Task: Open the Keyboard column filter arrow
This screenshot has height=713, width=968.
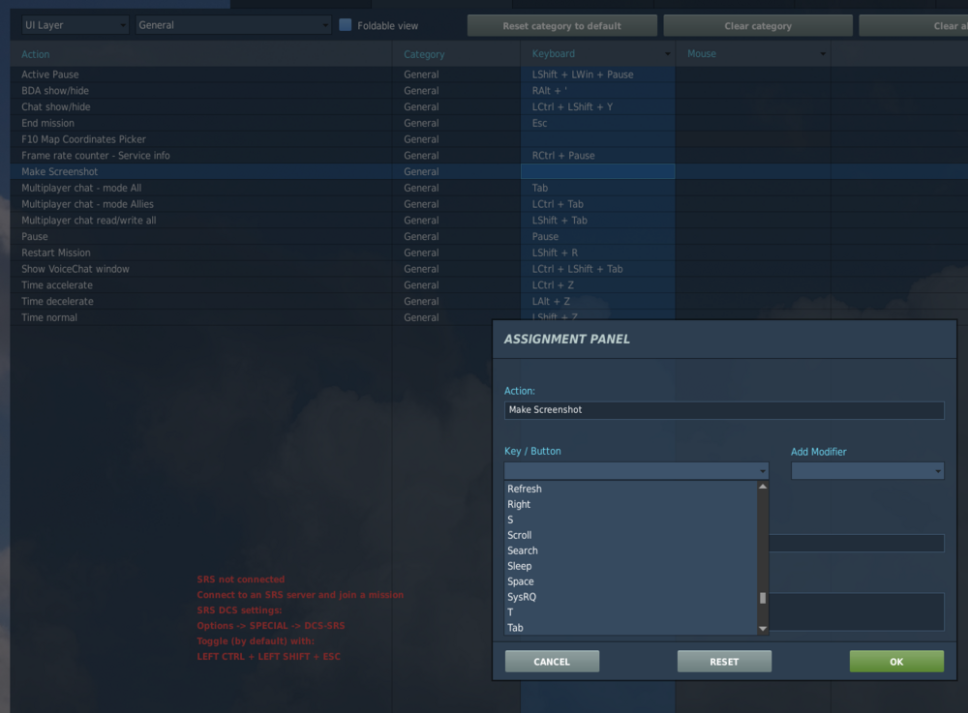Action: (668, 54)
